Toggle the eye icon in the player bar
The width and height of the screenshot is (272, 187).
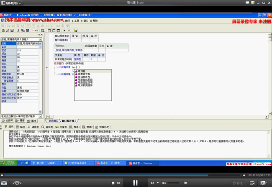tap(17, 183)
